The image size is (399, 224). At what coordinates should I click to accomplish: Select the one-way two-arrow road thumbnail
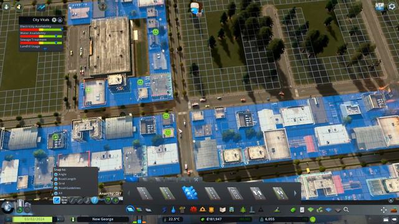[x=257, y=194]
